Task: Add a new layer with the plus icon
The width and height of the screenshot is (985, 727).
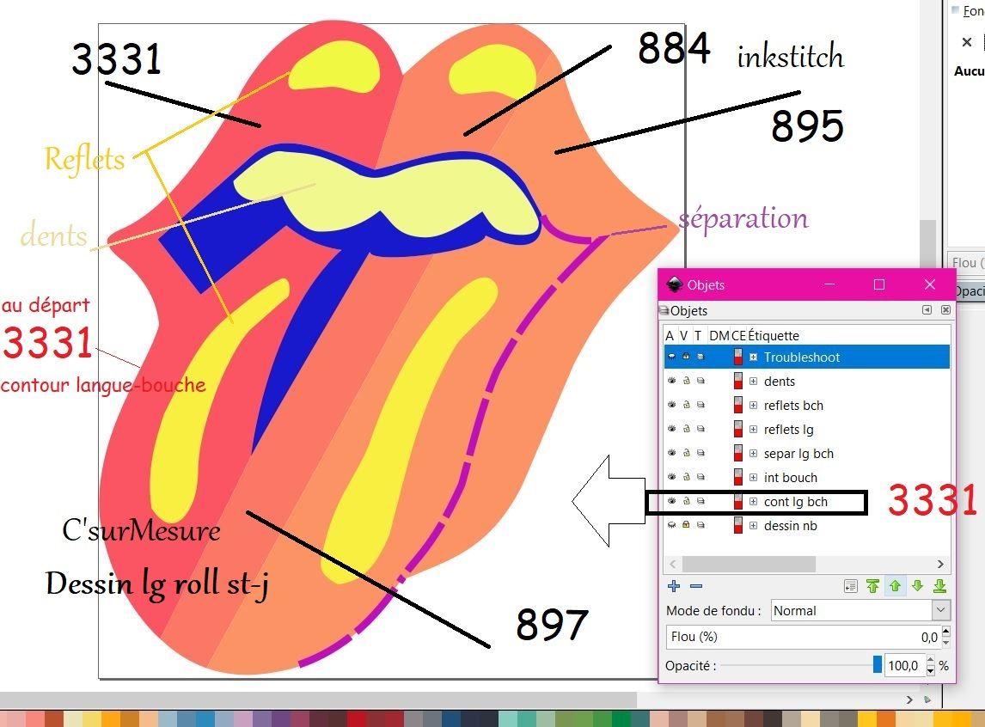Action: pyautogui.click(x=674, y=586)
